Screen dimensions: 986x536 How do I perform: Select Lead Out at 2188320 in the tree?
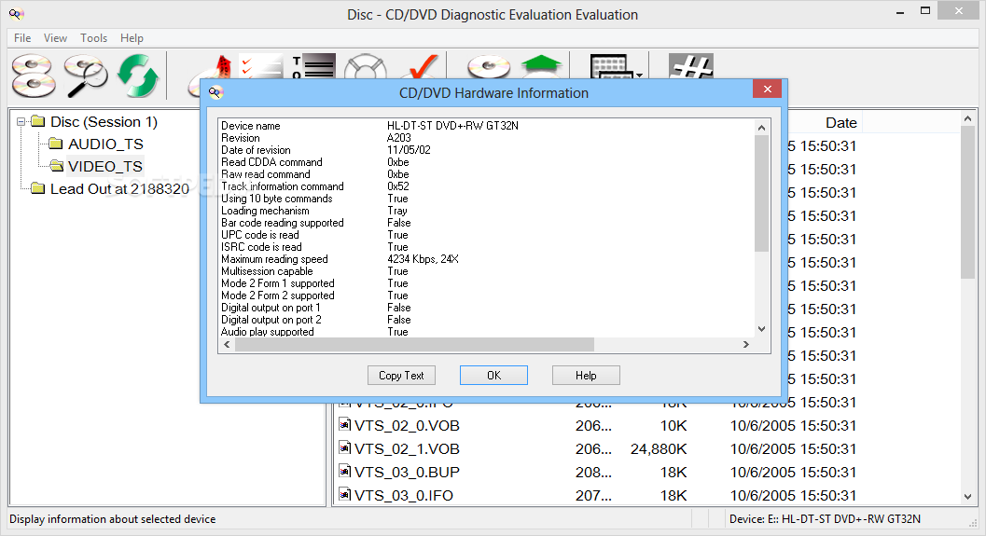tap(119, 188)
